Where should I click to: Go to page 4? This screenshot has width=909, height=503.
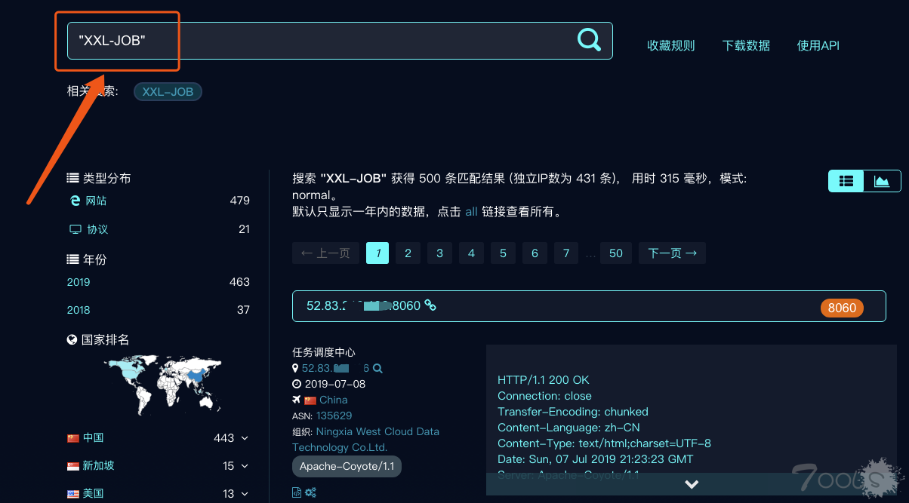coord(471,253)
